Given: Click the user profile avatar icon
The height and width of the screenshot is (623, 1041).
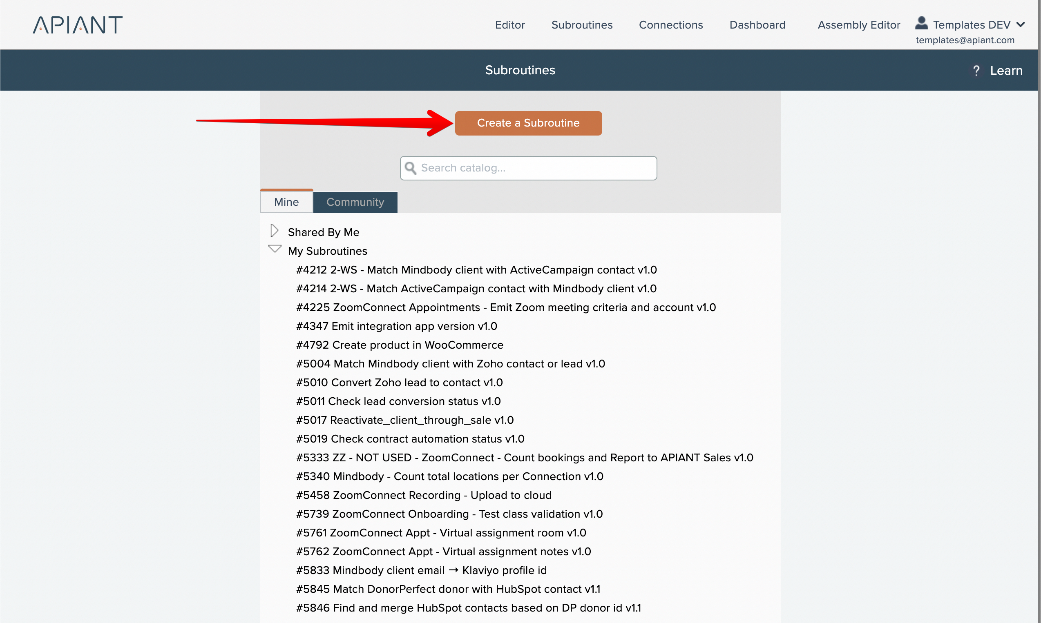Looking at the screenshot, I should coord(921,23).
